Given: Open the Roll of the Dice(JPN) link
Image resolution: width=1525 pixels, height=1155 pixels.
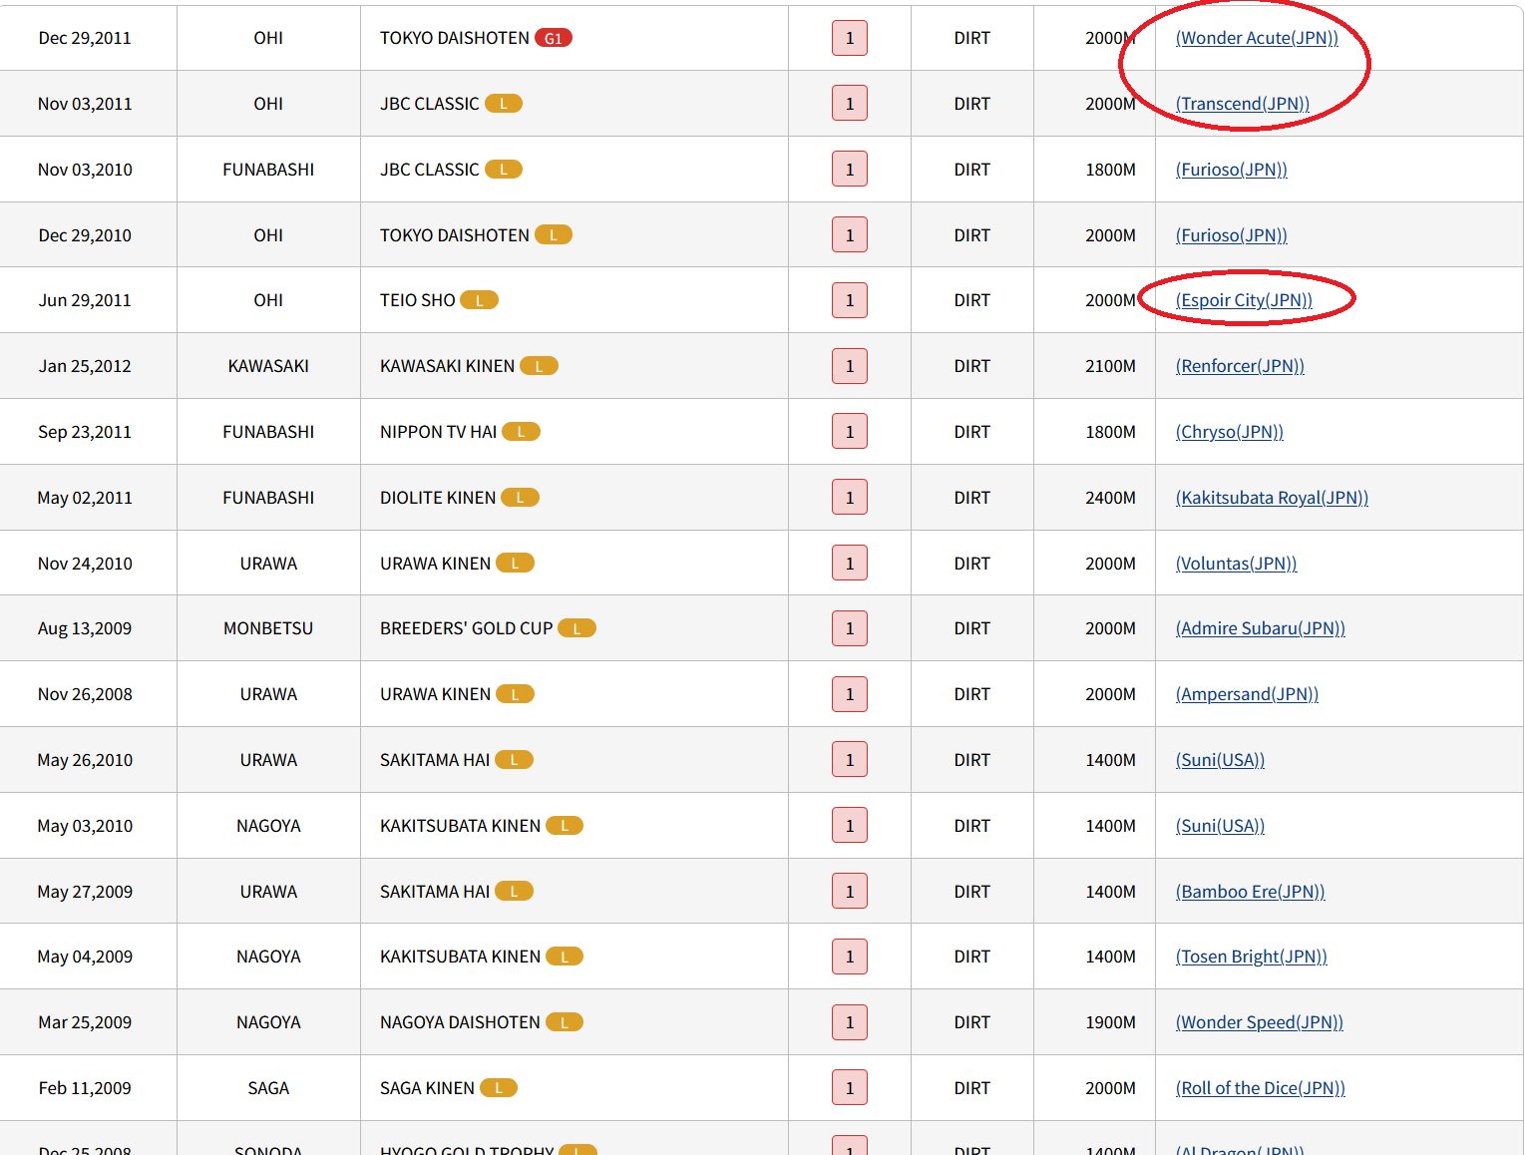Looking at the screenshot, I should [1261, 1088].
